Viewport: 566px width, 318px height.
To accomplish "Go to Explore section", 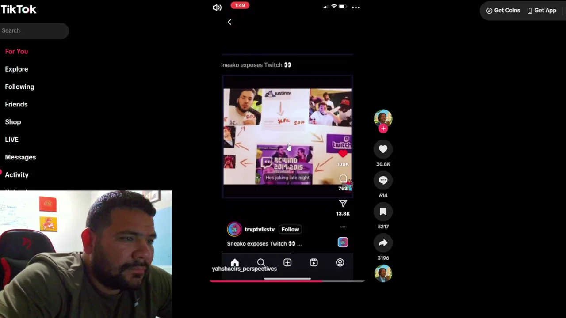I will click(x=16, y=69).
